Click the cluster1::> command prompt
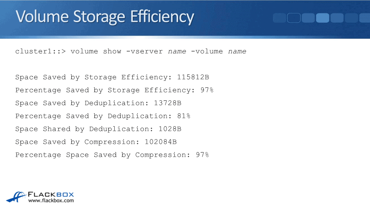Screen dimensions: 370x208 click(41, 51)
